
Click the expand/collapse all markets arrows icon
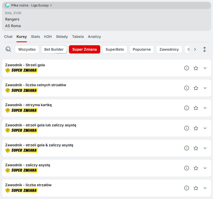[205, 49]
